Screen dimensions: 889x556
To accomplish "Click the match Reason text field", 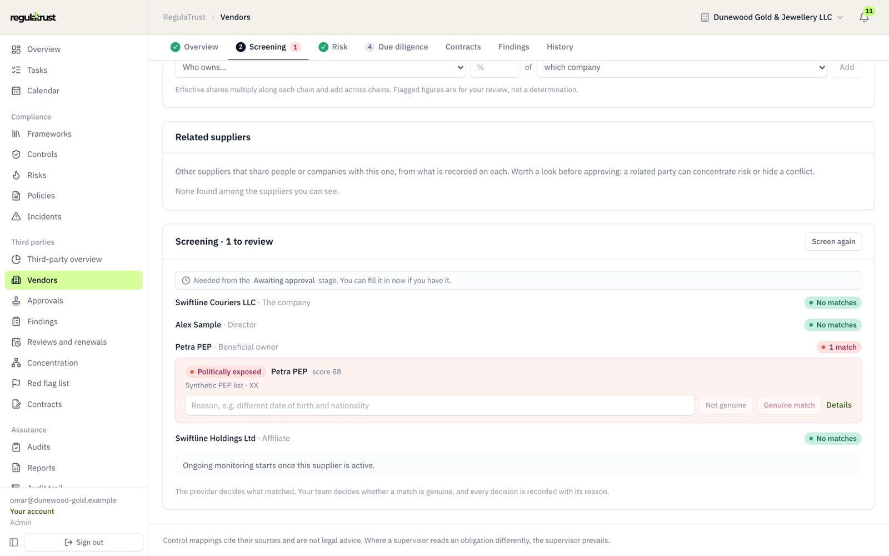I will pyautogui.click(x=439, y=405).
